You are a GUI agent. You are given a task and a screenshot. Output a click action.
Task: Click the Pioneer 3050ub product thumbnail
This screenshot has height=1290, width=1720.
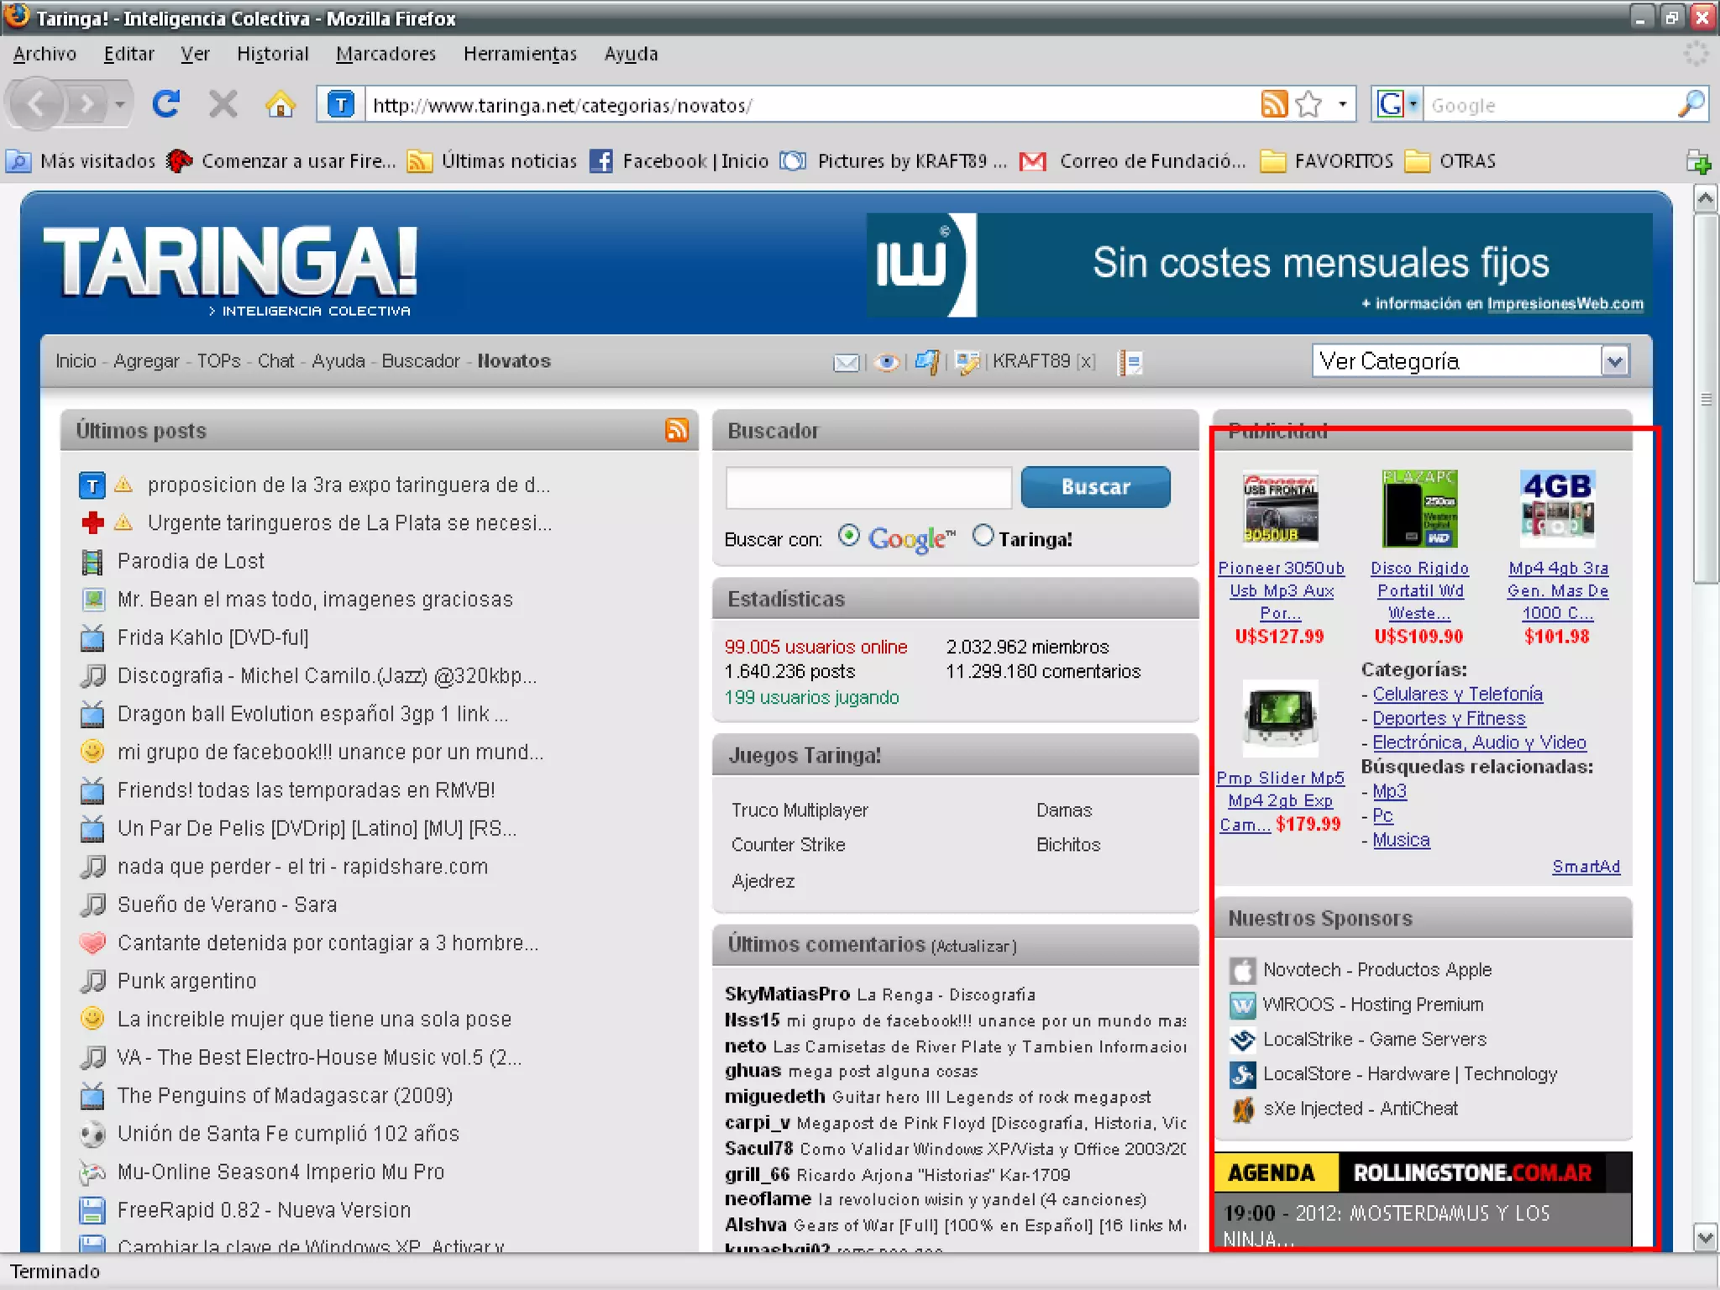tap(1280, 509)
